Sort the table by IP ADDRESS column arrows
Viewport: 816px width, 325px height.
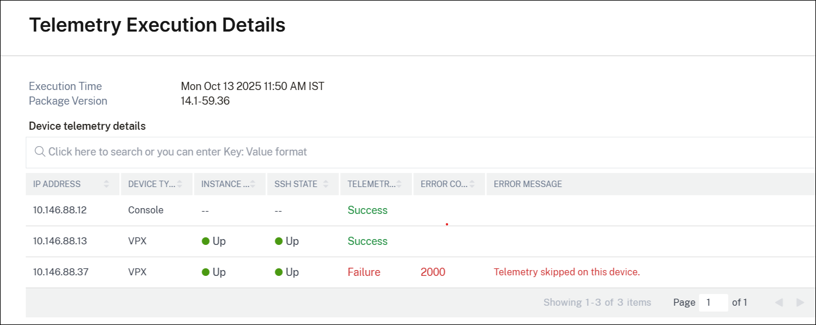(x=106, y=184)
